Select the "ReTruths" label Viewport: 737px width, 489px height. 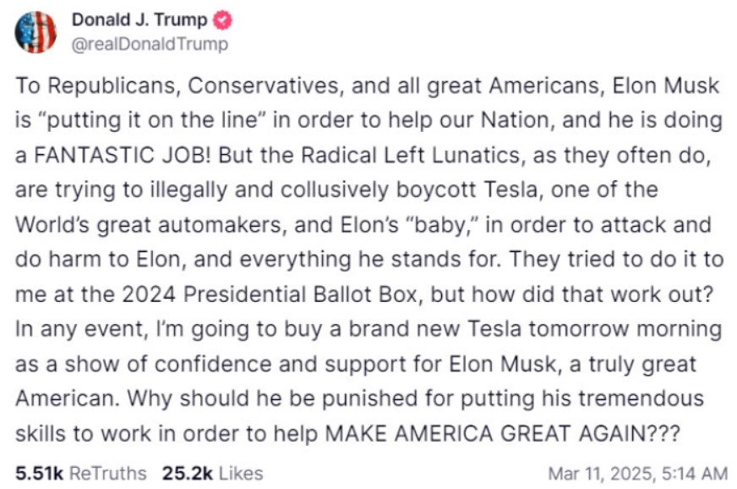tap(107, 473)
